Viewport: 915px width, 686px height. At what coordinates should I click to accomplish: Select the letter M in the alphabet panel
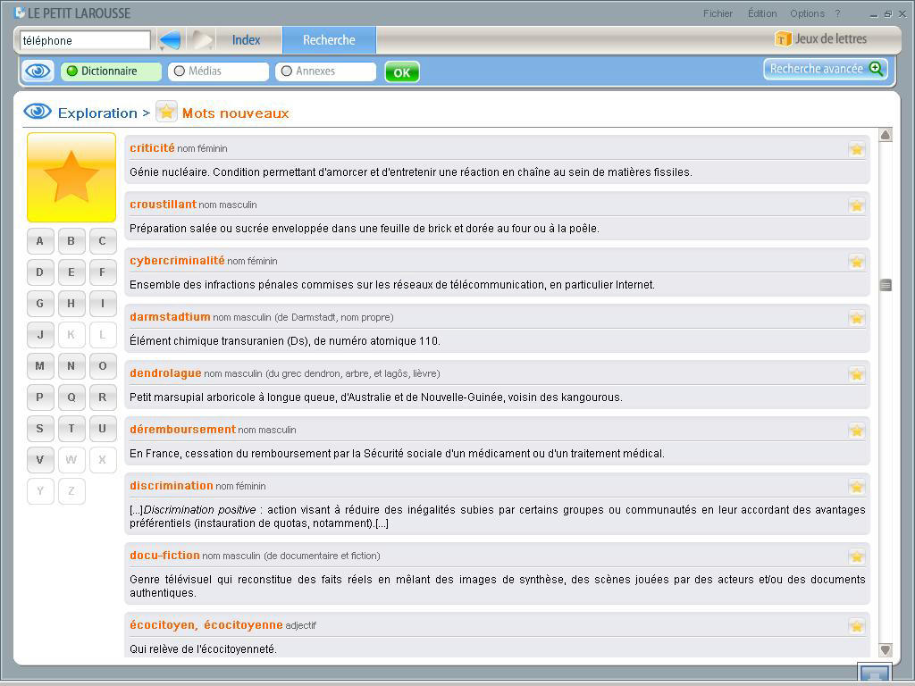coord(40,365)
